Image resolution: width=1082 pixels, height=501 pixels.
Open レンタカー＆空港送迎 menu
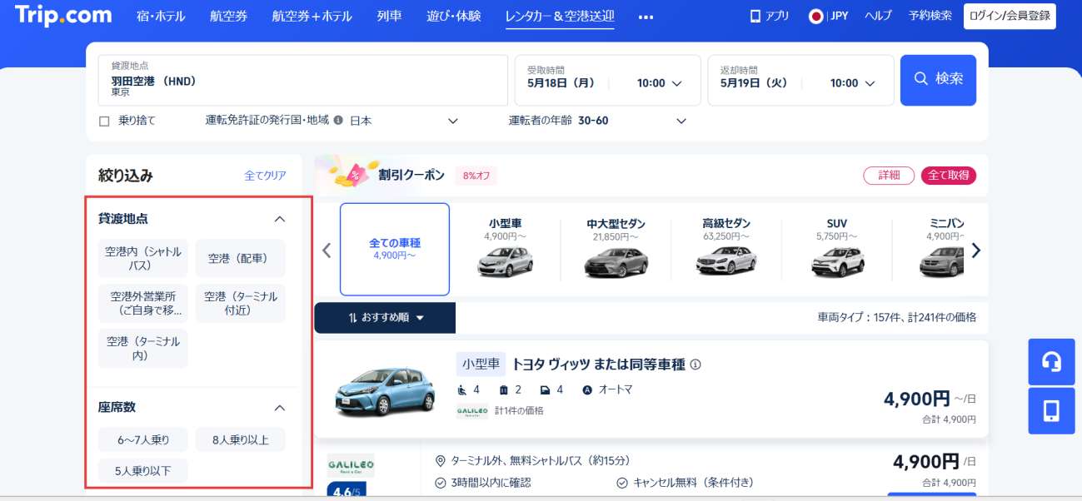tap(560, 16)
